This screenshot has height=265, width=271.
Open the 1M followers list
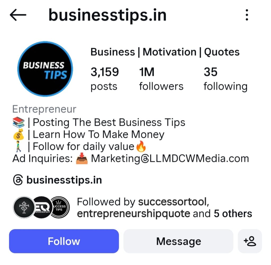[161, 79]
